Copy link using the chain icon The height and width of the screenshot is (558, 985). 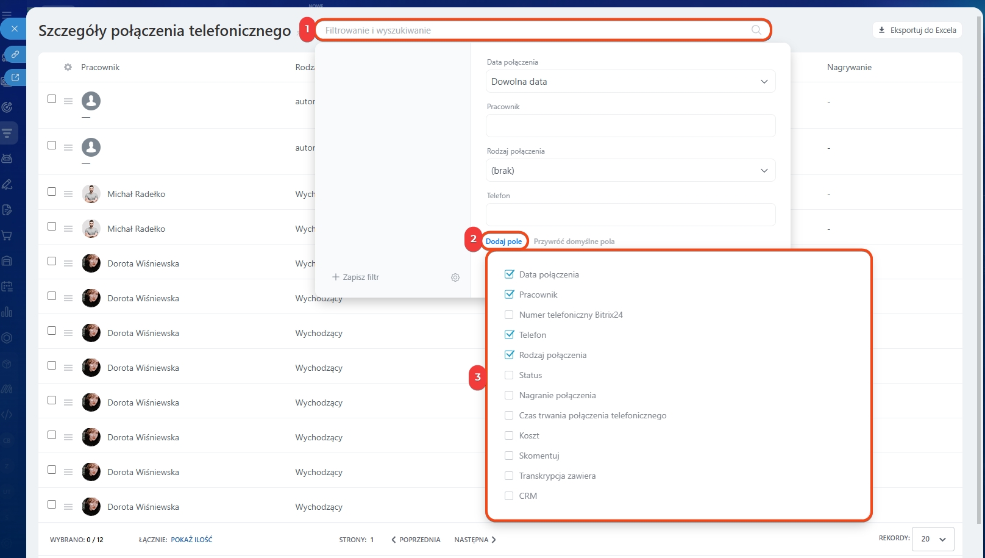[15, 54]
